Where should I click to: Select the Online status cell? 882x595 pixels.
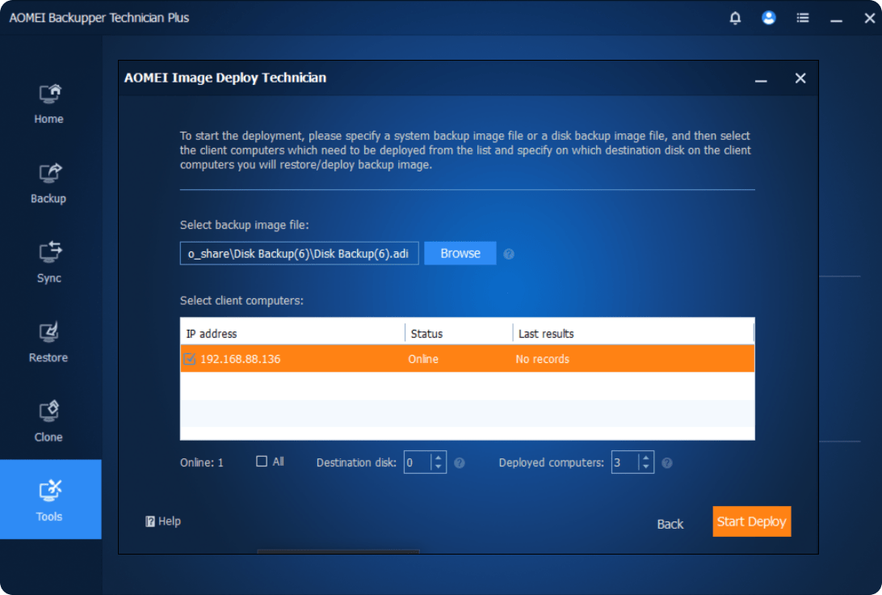[x=423, y=359]
